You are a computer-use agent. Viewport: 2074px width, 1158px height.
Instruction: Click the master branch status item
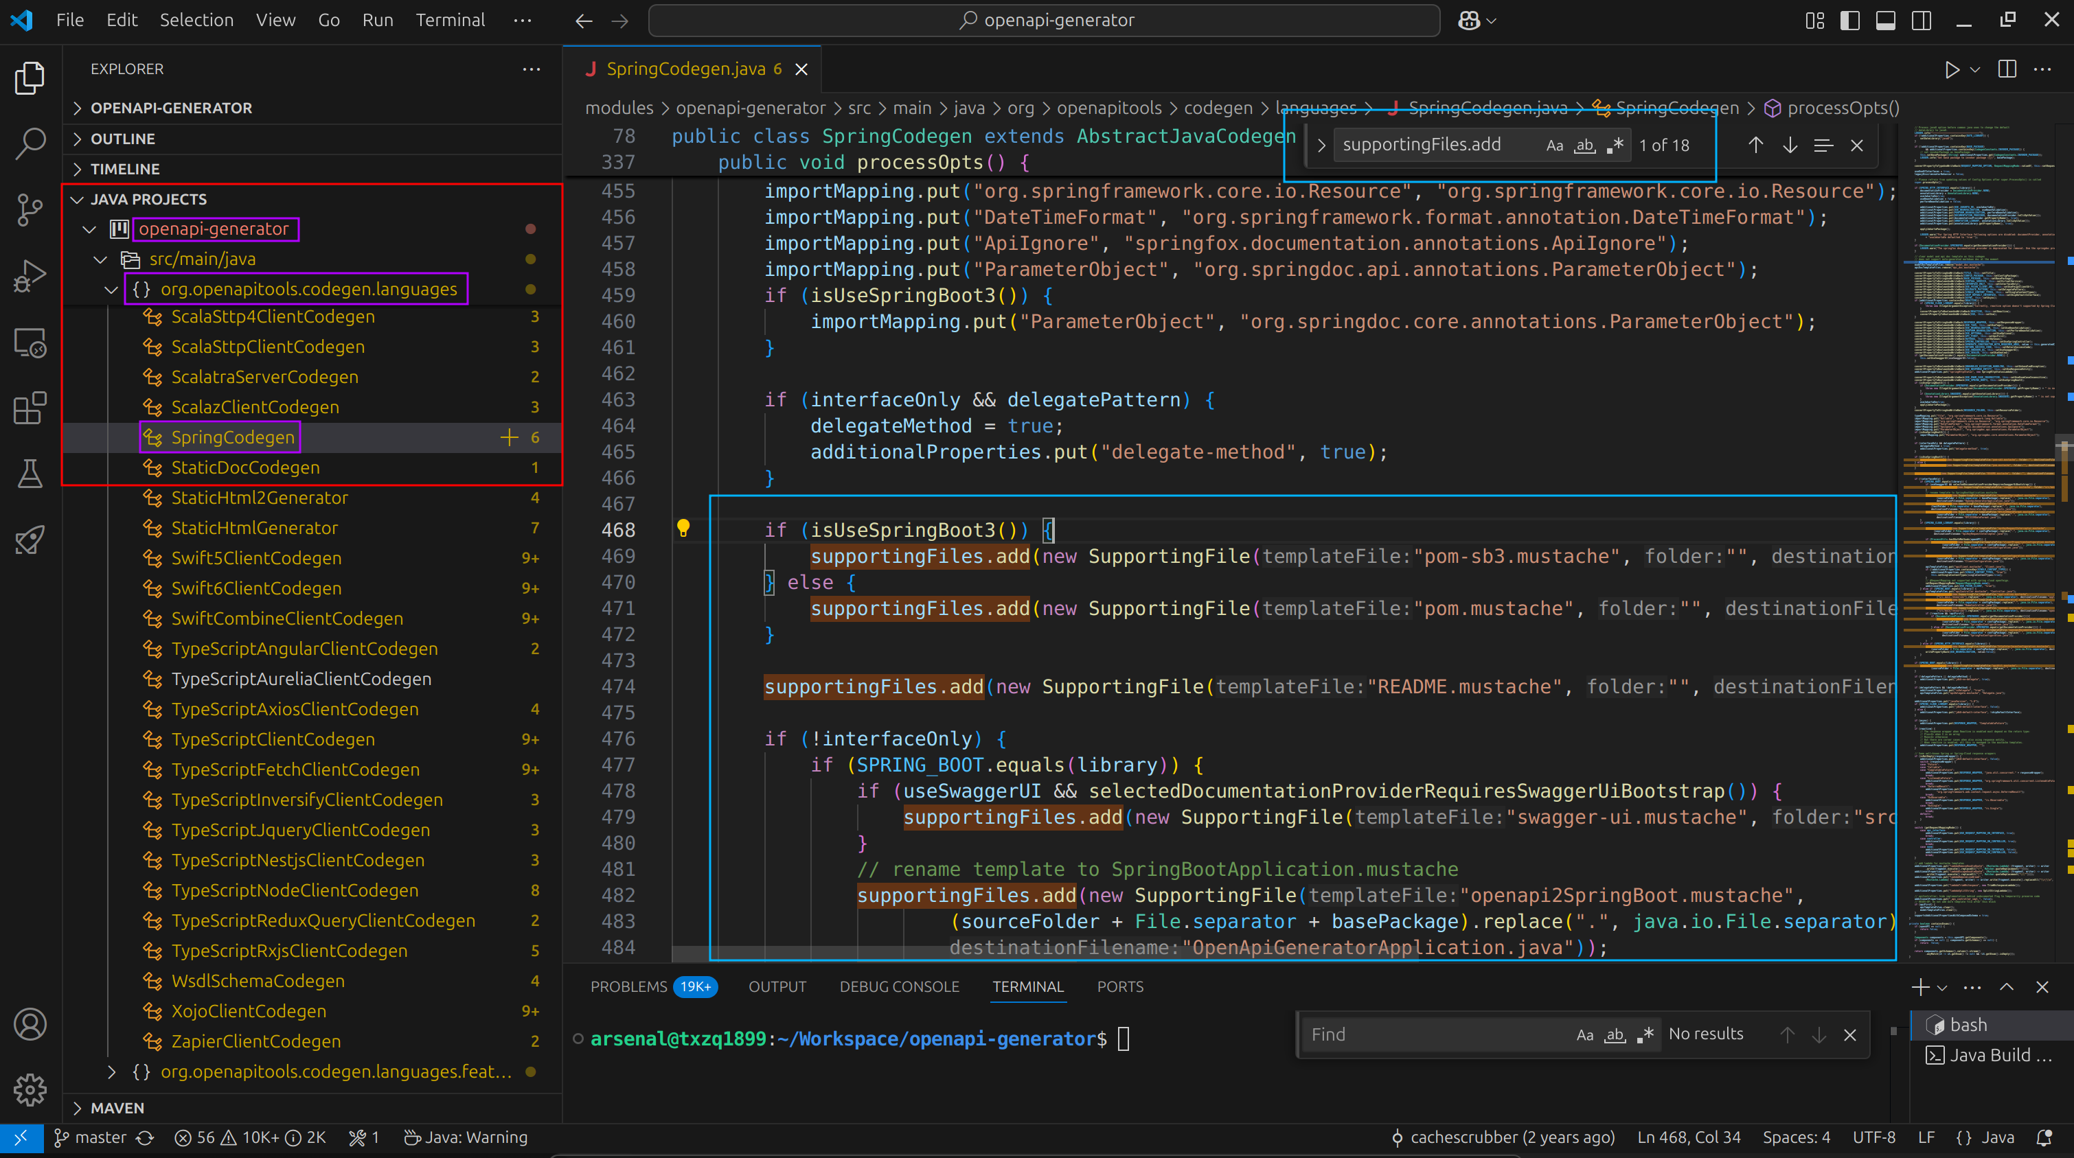click(x=90, y=1137)
